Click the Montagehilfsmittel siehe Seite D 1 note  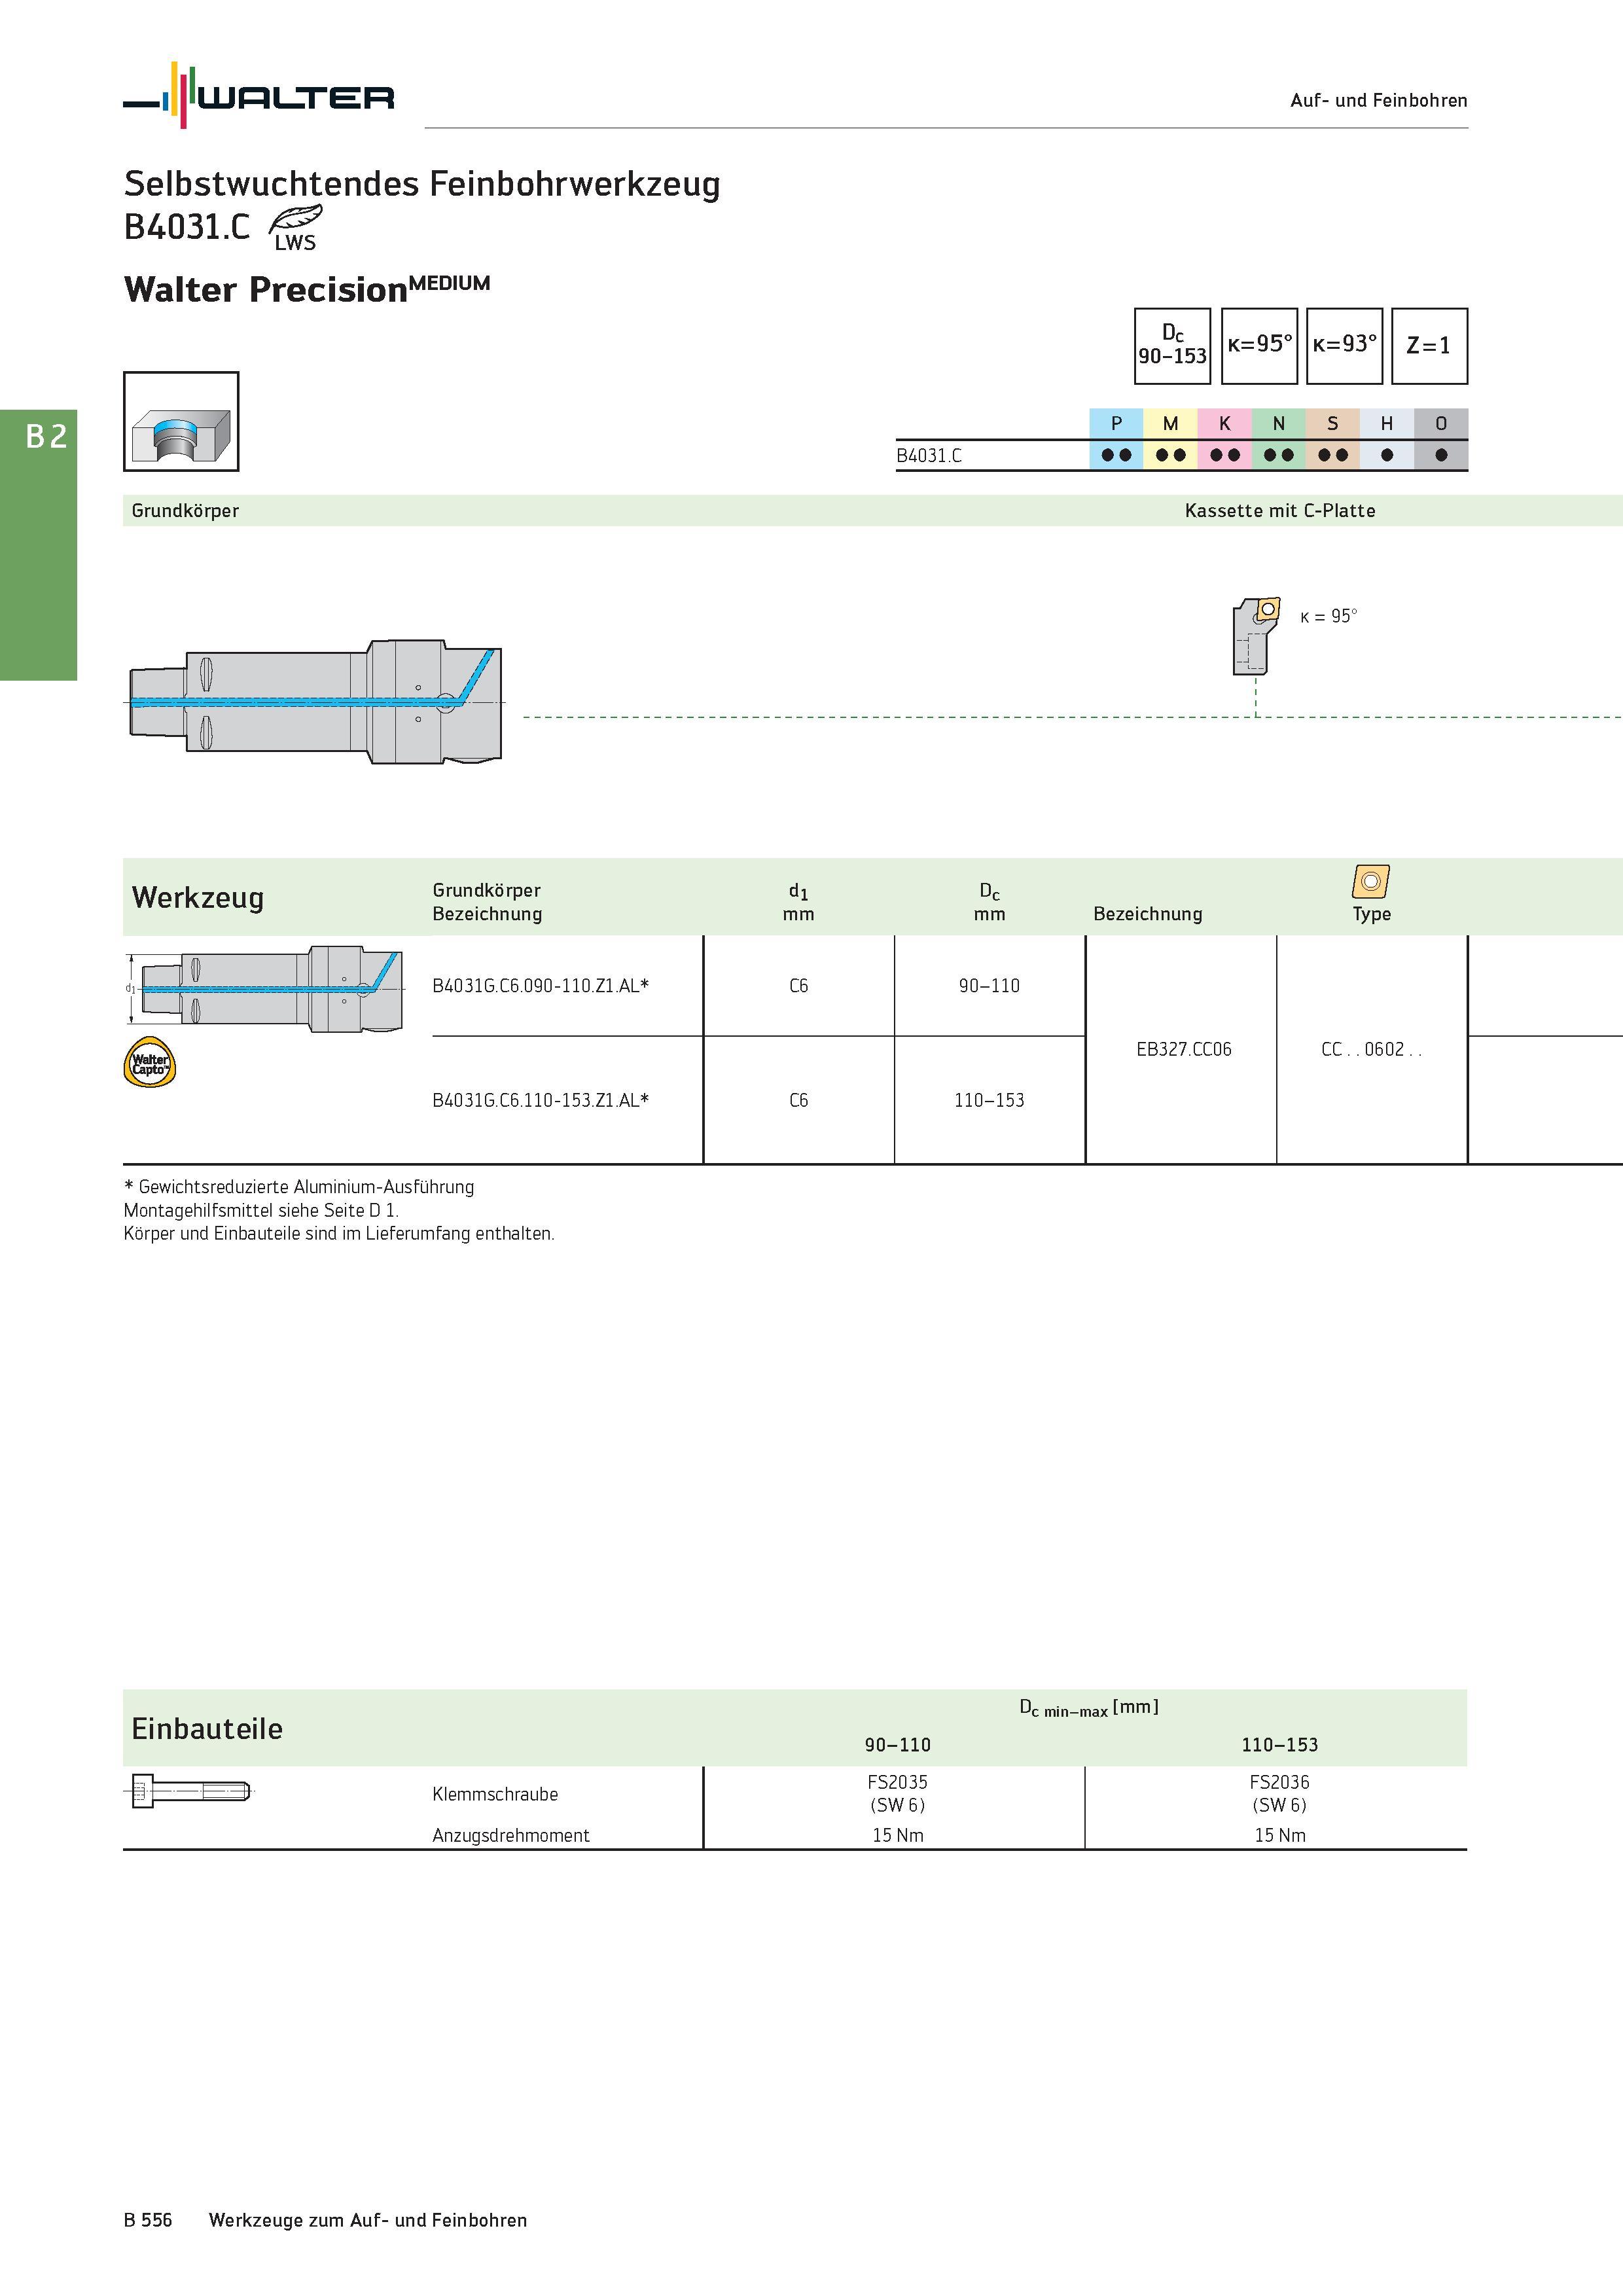click(x=261, y=1210)
